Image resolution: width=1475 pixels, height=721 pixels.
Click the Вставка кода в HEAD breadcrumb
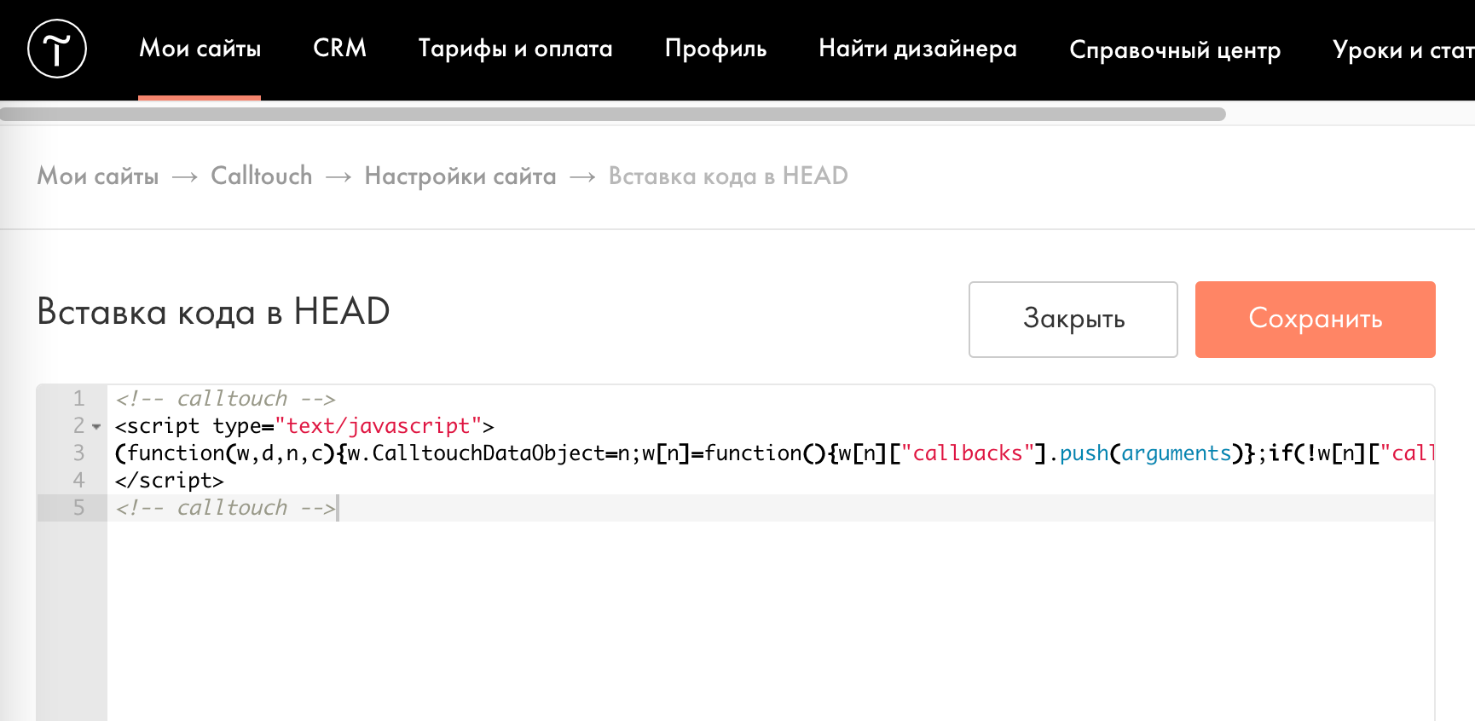[x=728, y=176]
